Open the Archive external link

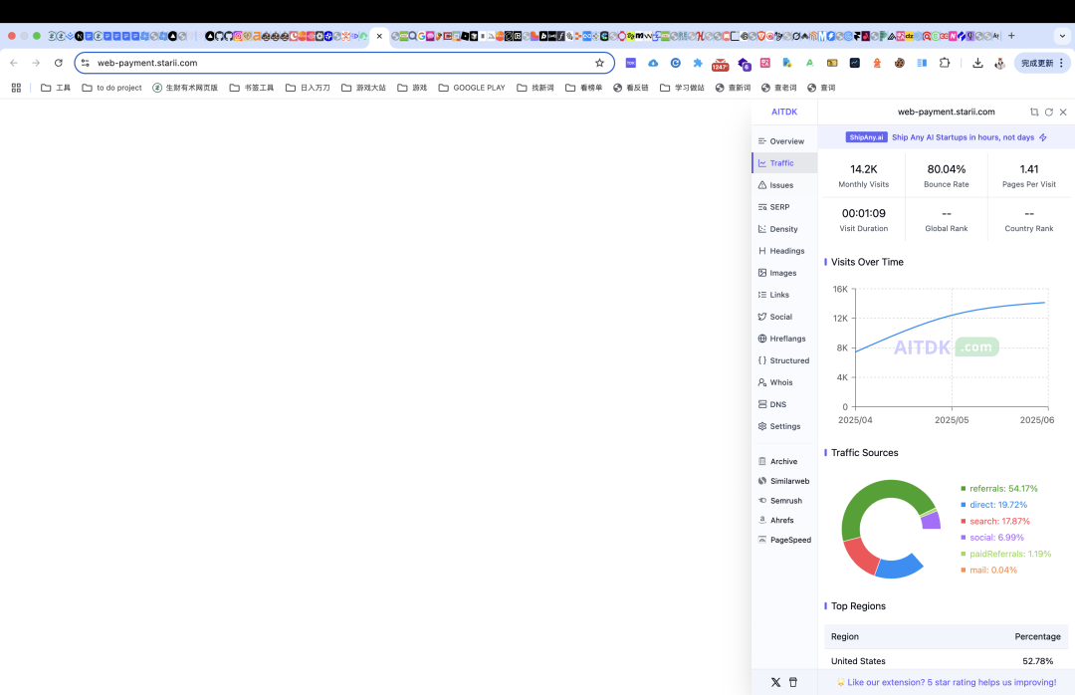tap(784, 462)
